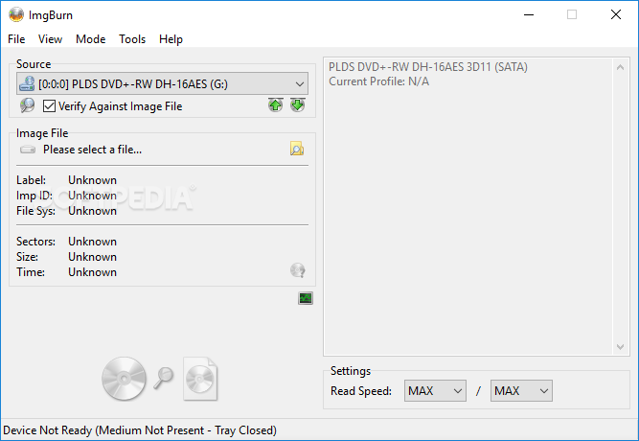The image size is (639, 441).
Task: Click the image file document icon at bottom
Action: [200, 379]
